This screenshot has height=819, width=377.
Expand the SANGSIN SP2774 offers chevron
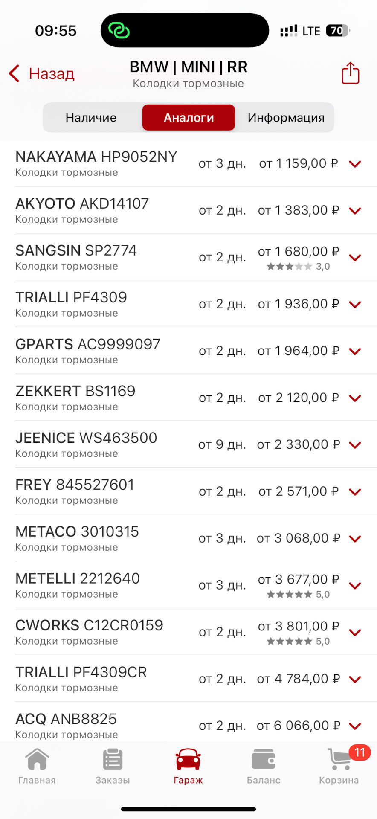355,258
